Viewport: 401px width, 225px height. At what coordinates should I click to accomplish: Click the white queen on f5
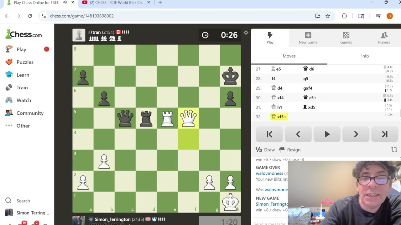tap(188, 118)
